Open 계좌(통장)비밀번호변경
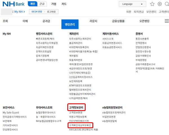169x135 pixels. [x=81, y=64]
